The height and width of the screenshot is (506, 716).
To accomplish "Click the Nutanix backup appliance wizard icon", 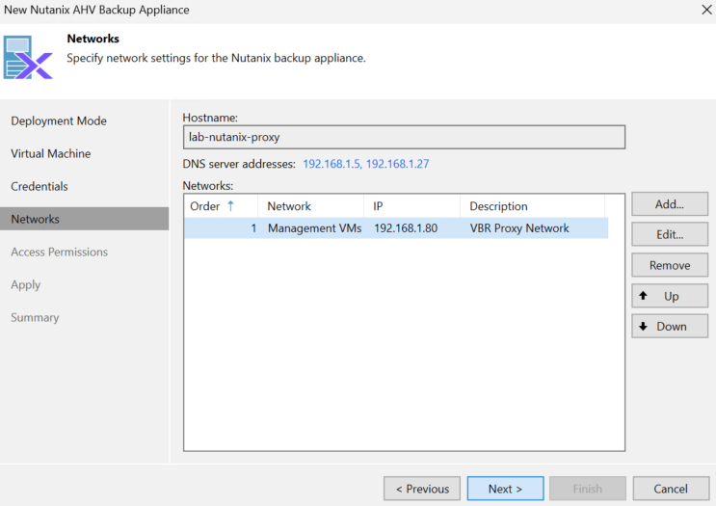I will pyautogui.click(x=28, y=58).
